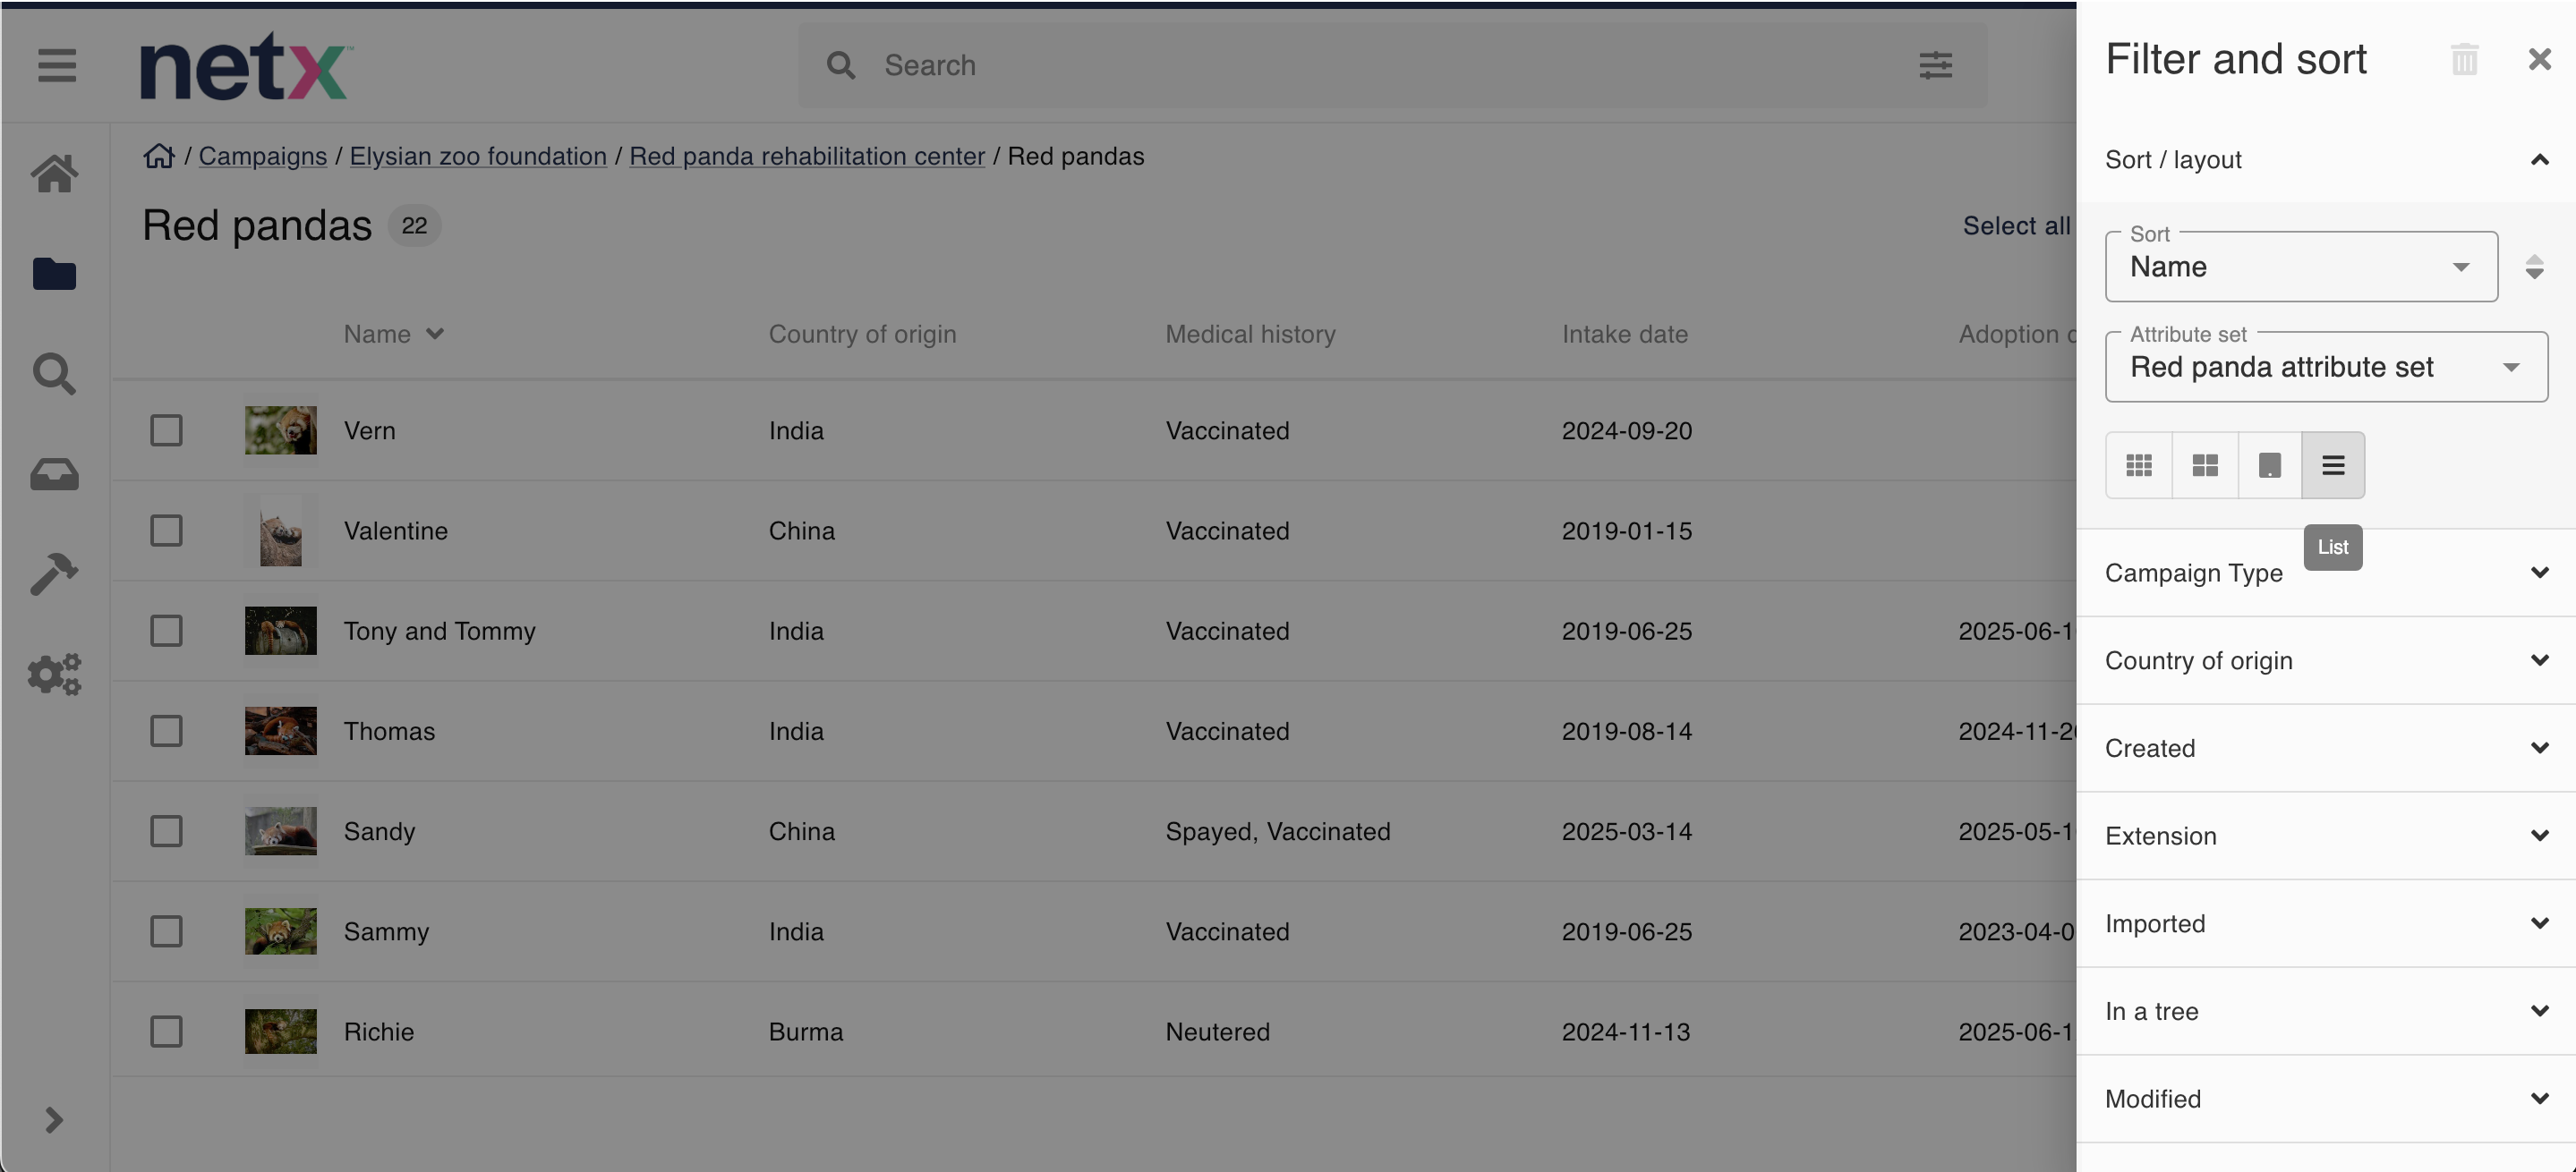Viewport: 2576px width, 1172px height.
Task: Click the Select all link
Action: [x=2015, y=225]
